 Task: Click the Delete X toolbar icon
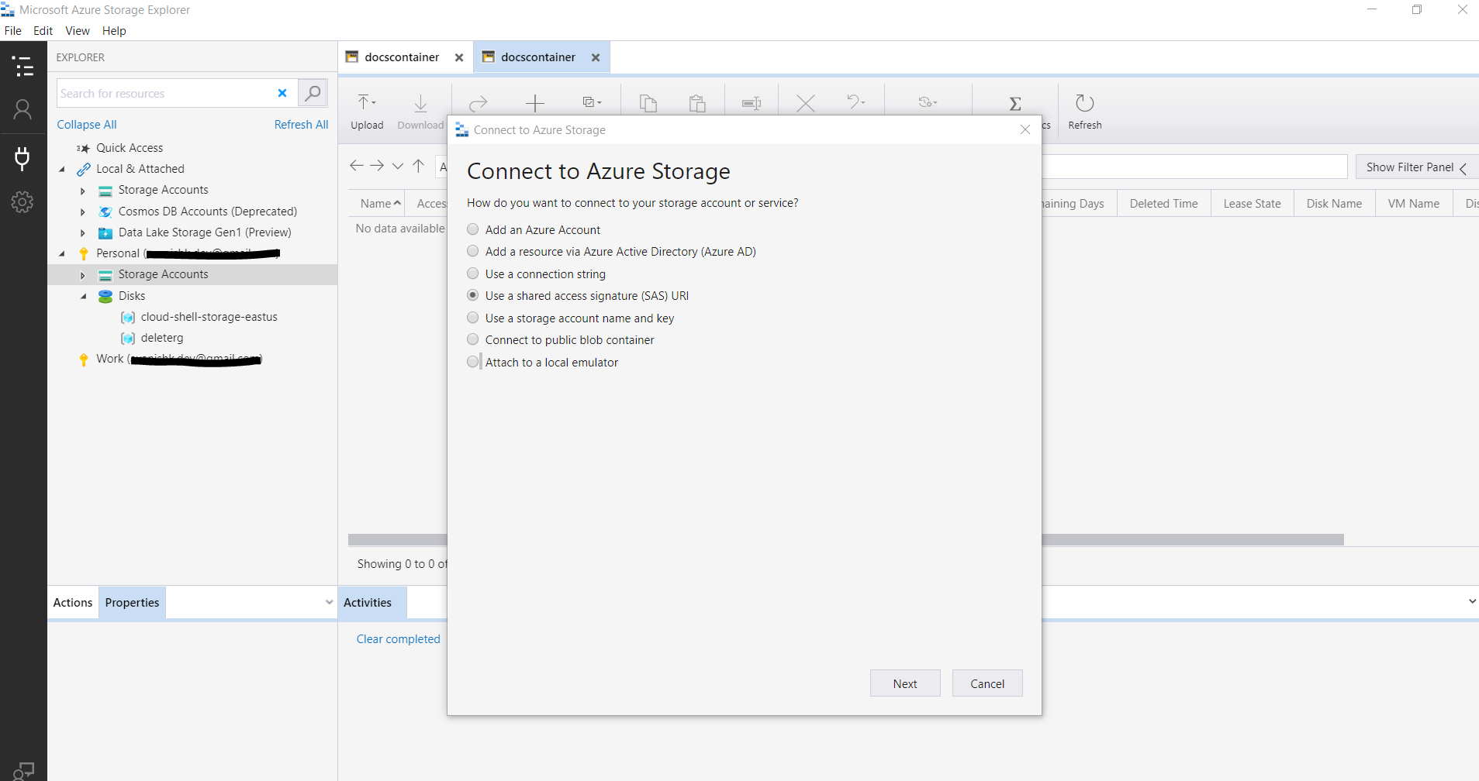point(806,103)
